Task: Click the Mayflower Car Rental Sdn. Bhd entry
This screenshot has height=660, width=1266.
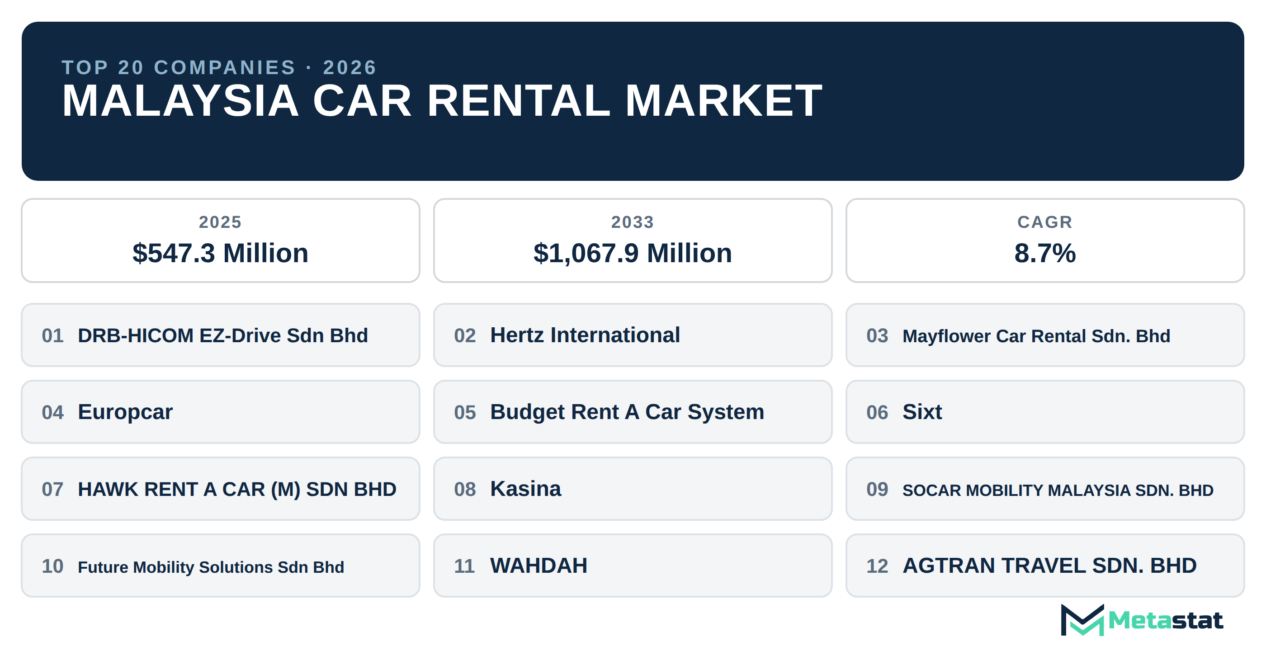Action: [1045, 335]
